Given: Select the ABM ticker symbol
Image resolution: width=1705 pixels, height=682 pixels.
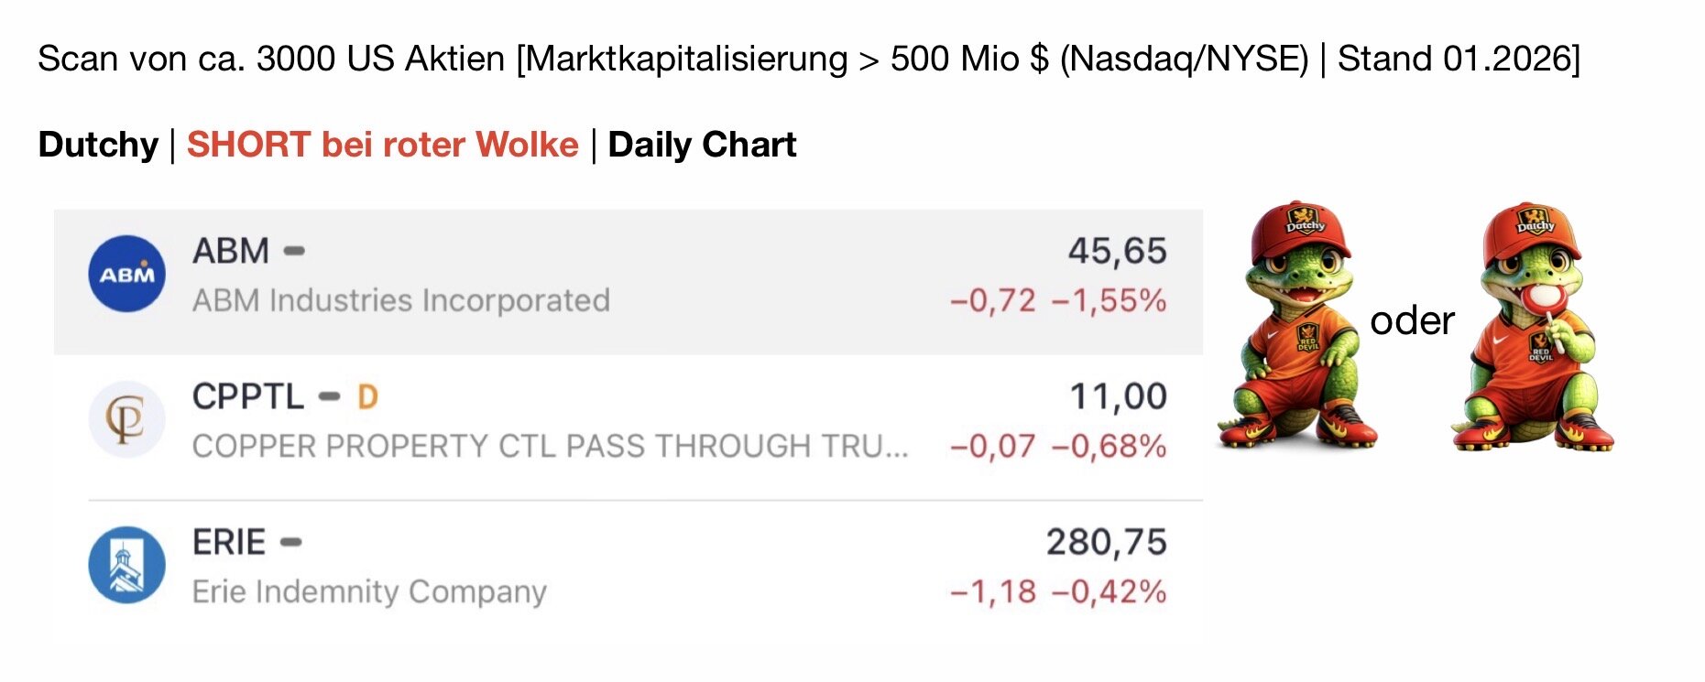Looking at the screenshot, I should point(231,251).
